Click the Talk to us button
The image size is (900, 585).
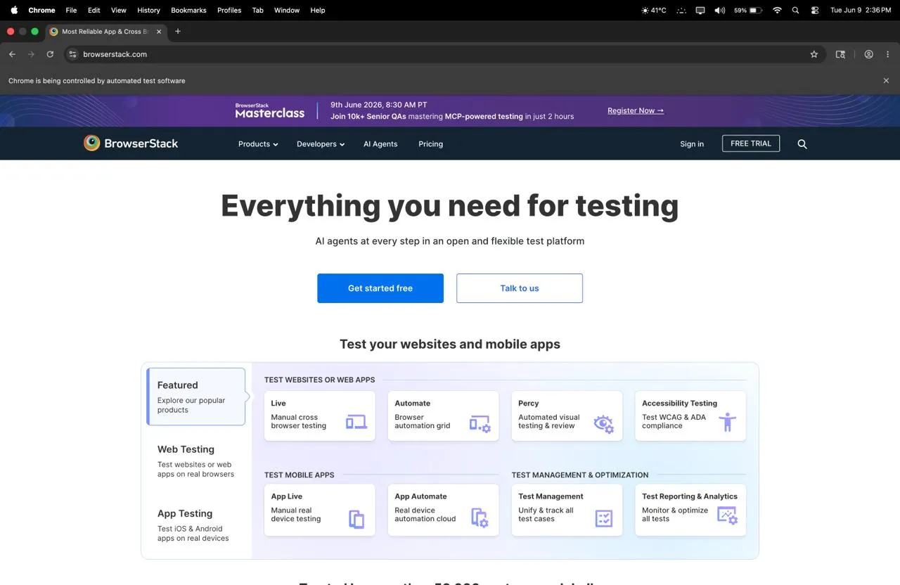point(520,288)
